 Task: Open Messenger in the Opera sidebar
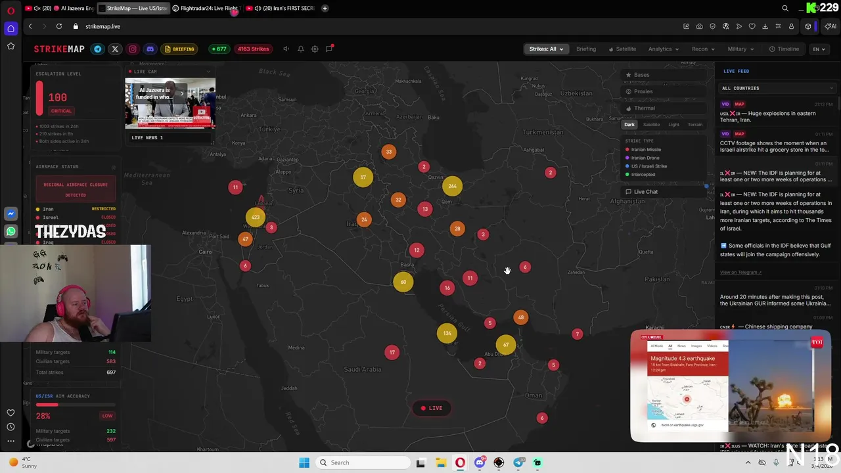[11, 214]
